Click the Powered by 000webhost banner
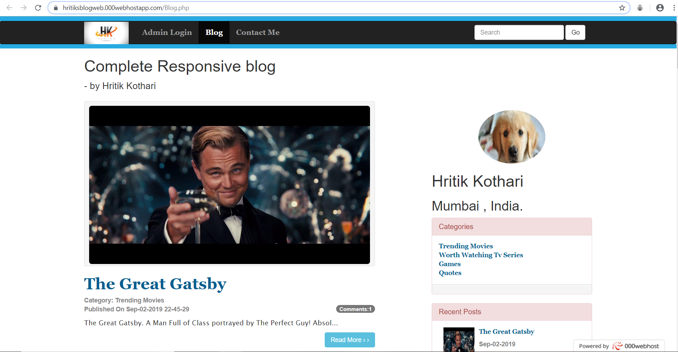Screen dimensions: 678x352 coord(619,346)
